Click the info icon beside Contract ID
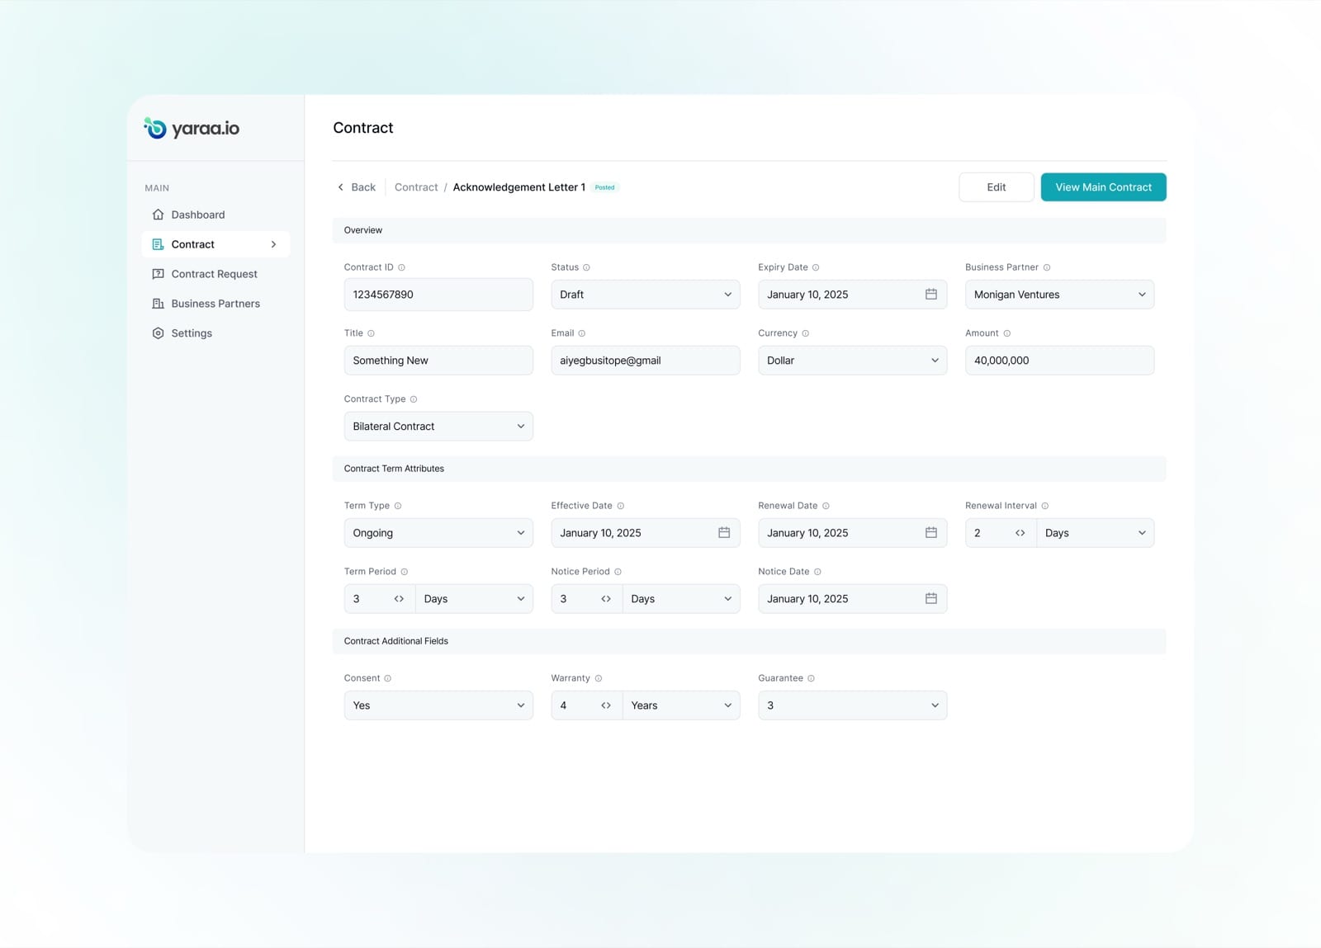The image size is (1321, 948). (x=402, y=267)
